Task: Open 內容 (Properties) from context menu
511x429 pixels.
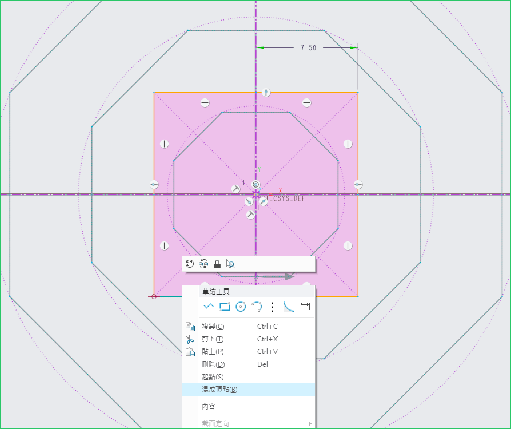Action: point(209,406)
